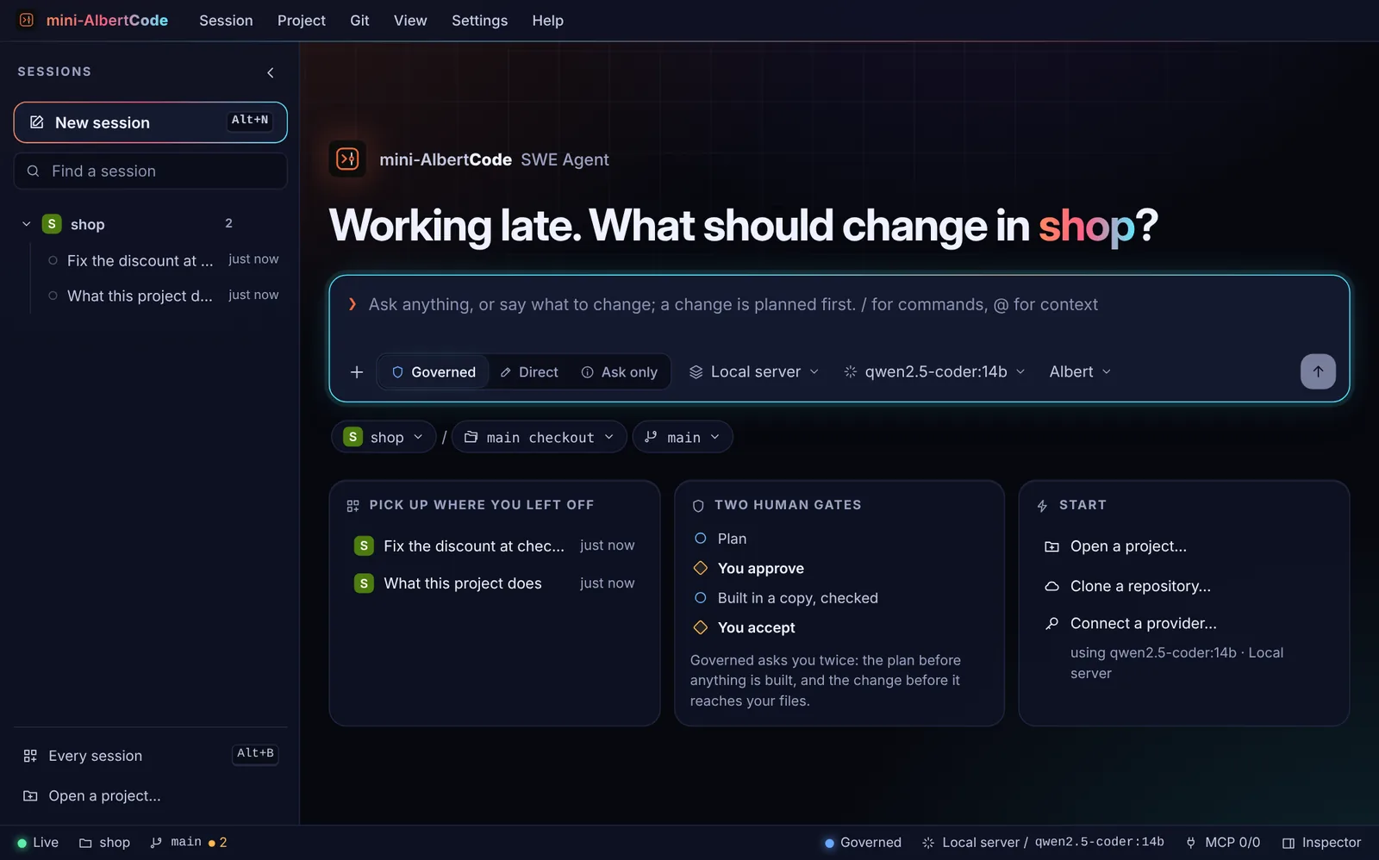Screen dimensions: 1379x860
Task: Focus the Find a session search field
Action: tap(150, 171)
